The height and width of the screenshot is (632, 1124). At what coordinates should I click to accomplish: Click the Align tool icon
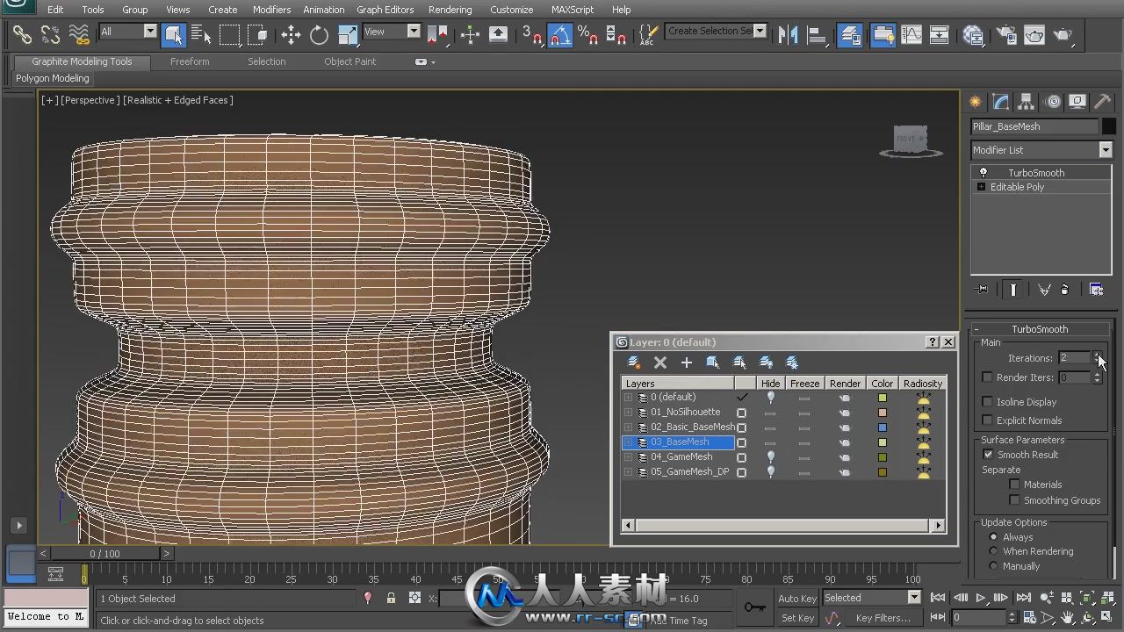coord(817,35)
